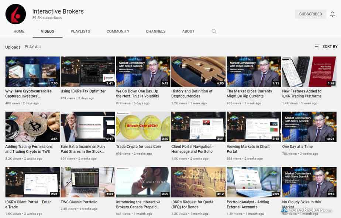Play the 3:12 Request for Quote thumbnail
This screenshot has height=218, width=341.
coord(199,182)
